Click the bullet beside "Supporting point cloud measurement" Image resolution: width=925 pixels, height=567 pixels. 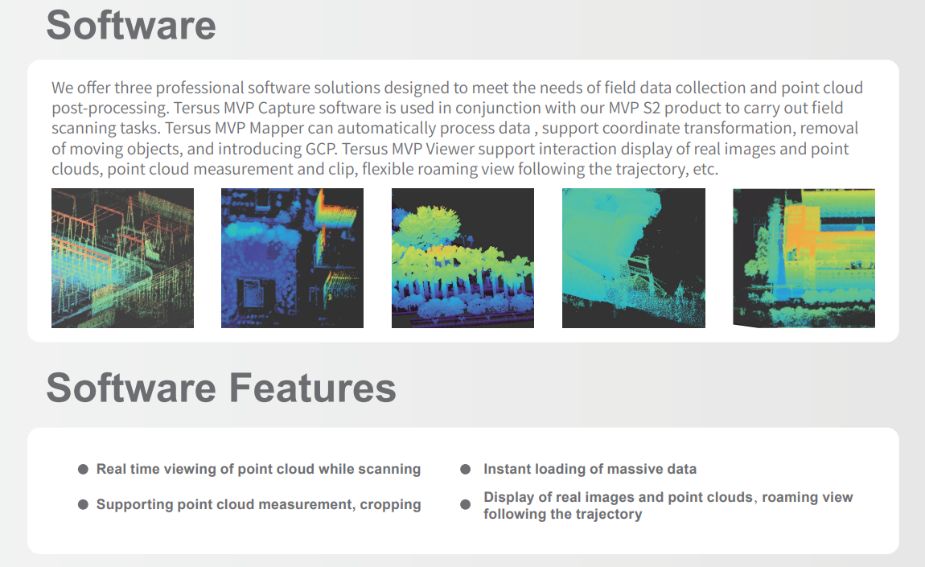click(x=83, y=504)
